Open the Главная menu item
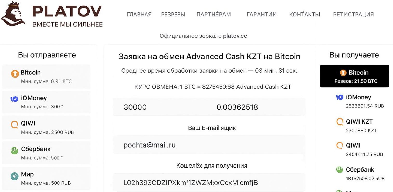Viewport: 393px width, 192px height. pos(139,15)
